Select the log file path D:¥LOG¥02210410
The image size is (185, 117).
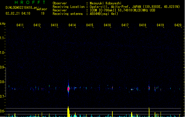point(21,8)
